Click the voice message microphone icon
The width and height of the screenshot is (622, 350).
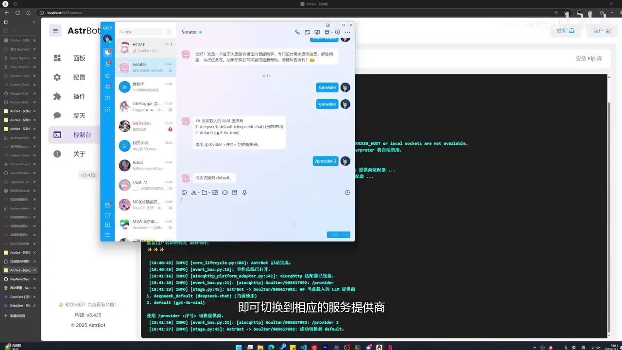coord(244,192)
